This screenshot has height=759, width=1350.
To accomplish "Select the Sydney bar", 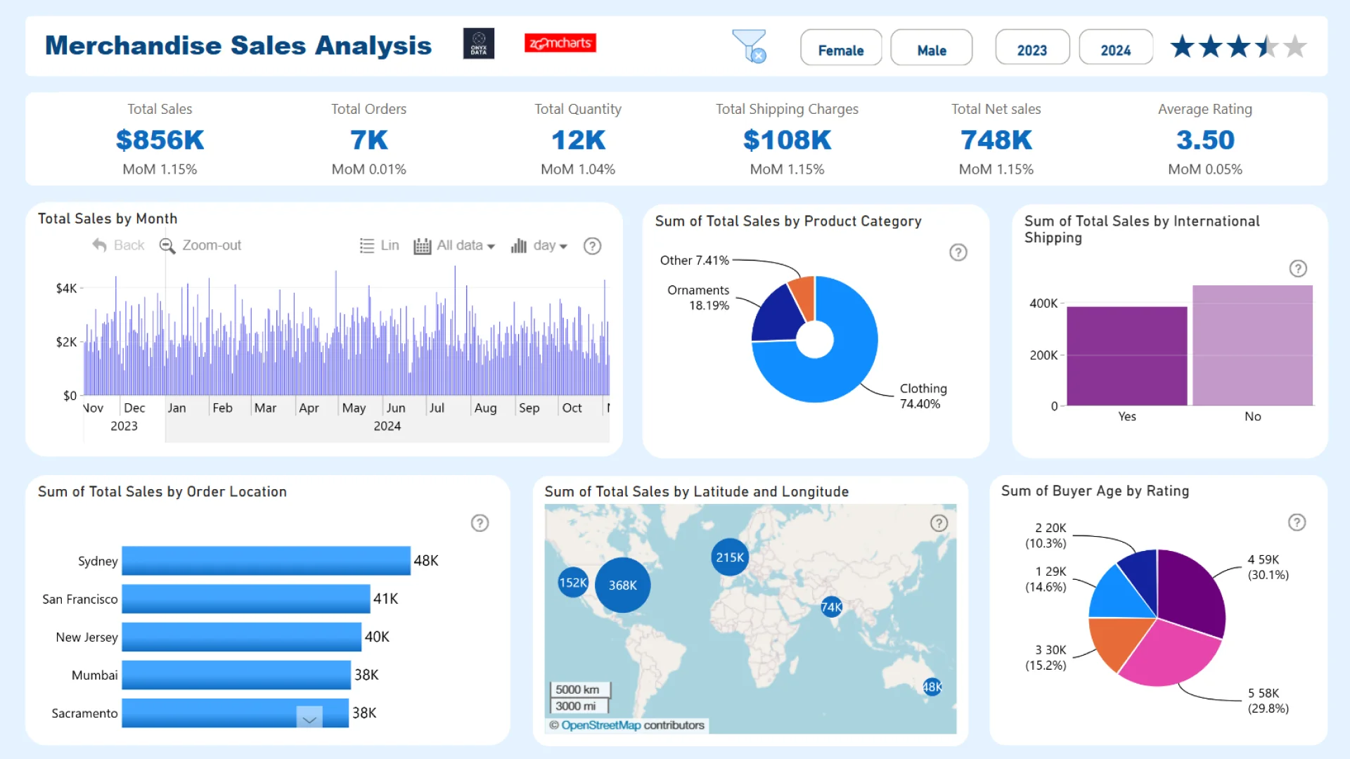I will (266, 561).
